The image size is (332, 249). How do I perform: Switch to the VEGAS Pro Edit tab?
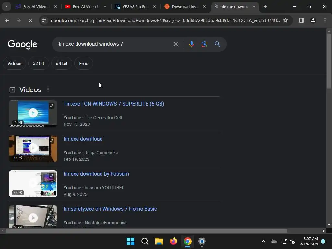point(135,7)
